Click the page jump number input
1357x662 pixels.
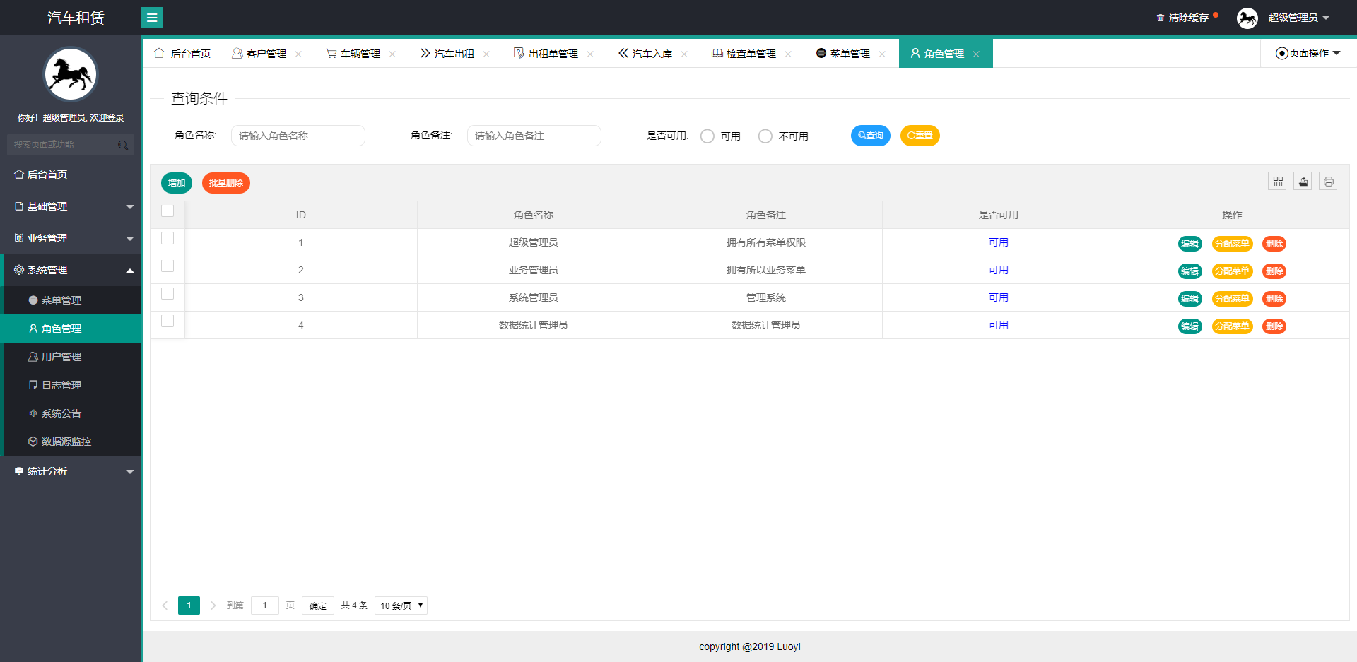pos(265,605)
